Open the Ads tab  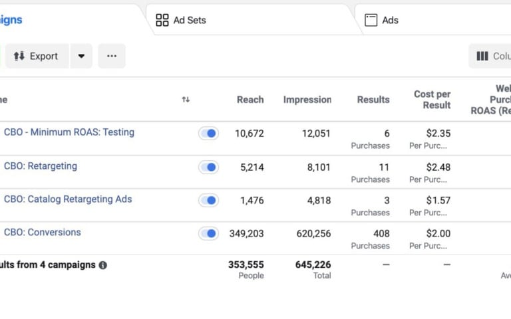[390, 20]
